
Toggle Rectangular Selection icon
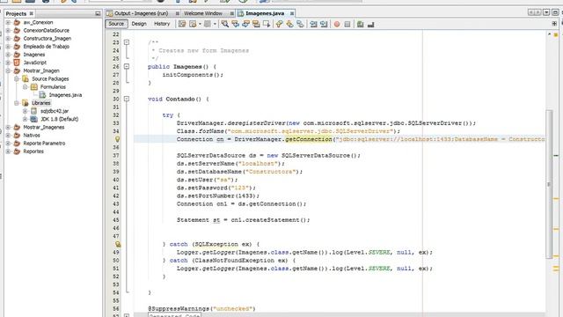coord(267,24)
